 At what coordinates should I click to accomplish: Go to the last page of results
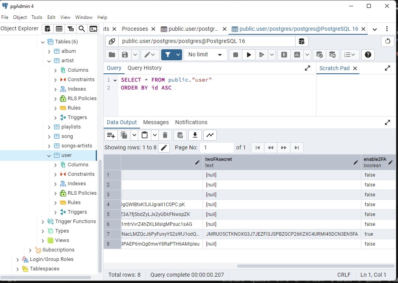click(x=297, y=148)
